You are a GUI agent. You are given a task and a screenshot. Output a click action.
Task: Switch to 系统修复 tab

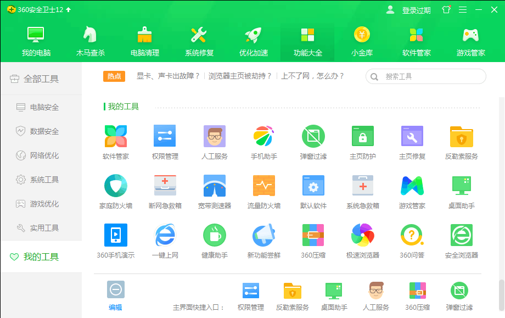pos(199,42)
